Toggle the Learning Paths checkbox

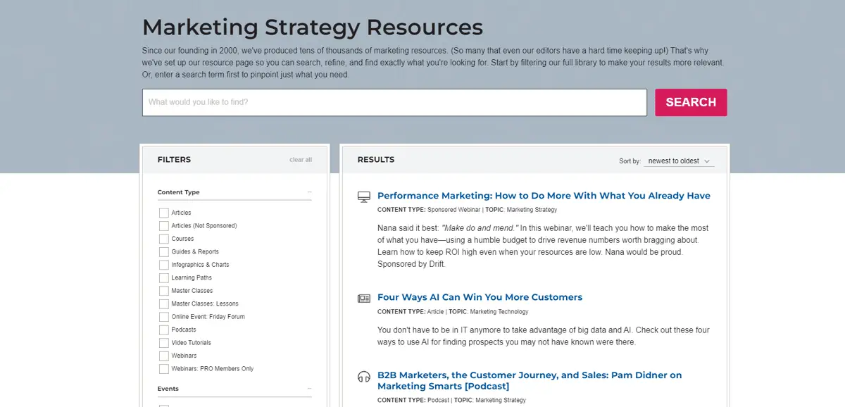click(164, 278)
